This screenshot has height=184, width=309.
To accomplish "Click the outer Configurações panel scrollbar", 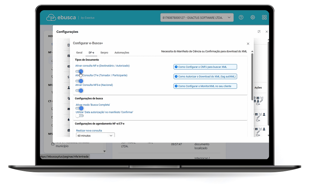I will pyautogui.click(x=268, y=83).
